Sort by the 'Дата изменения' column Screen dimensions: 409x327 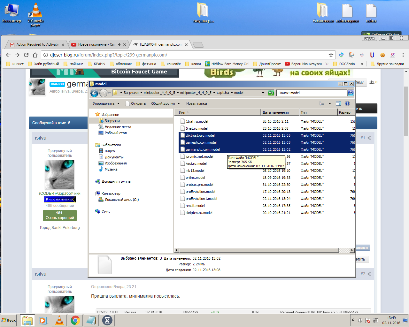coord(280,112)
